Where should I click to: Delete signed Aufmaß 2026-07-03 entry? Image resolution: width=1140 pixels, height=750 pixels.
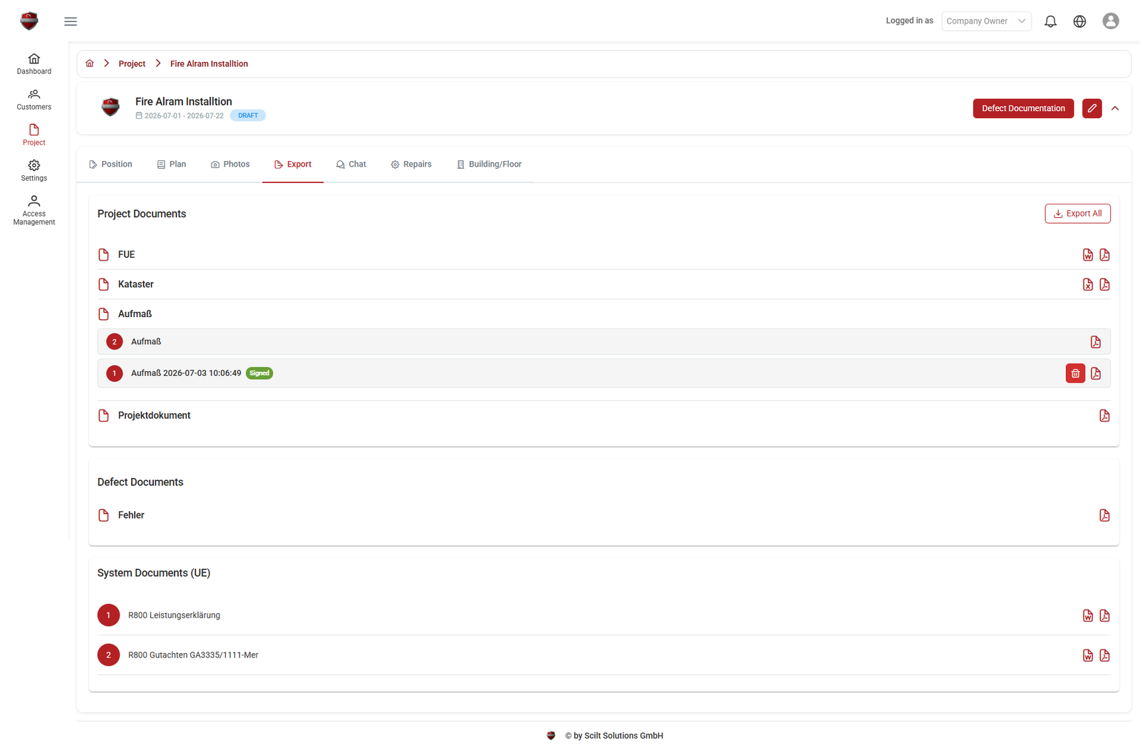1075,373
